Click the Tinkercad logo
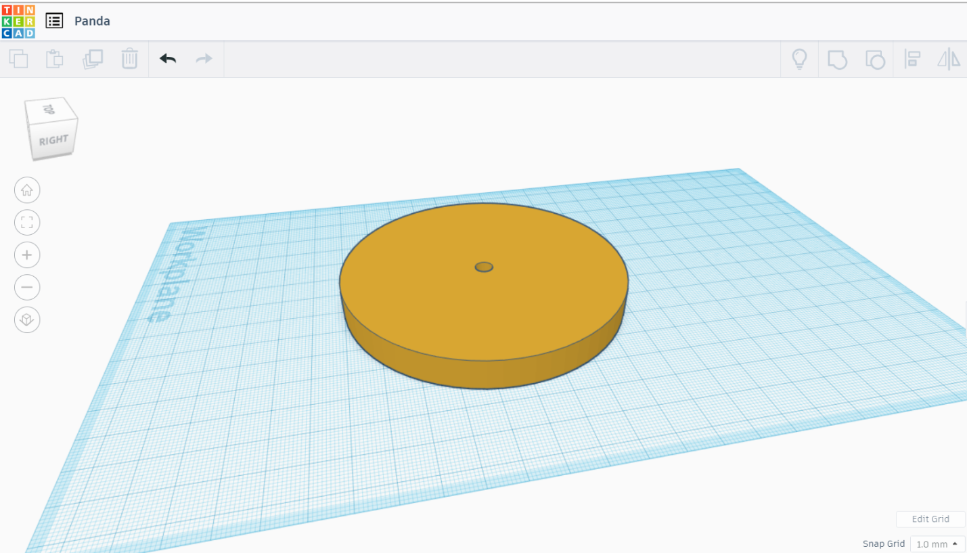Image resolution: width=967 pixels, height=553 pixels. point(18,21)
